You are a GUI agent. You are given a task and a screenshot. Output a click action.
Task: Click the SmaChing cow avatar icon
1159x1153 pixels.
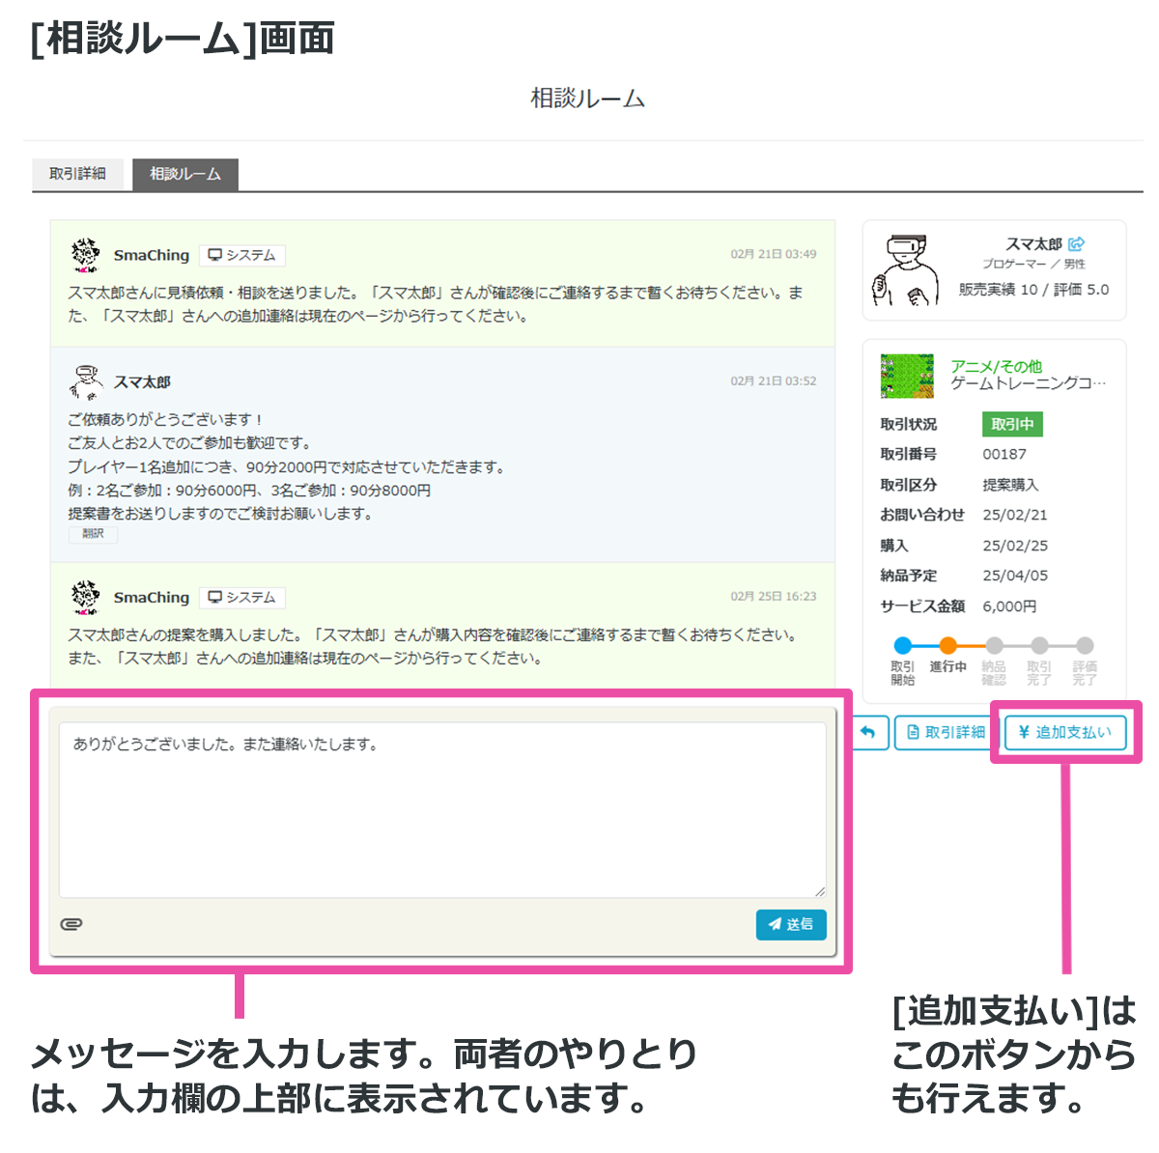[85, 254]
